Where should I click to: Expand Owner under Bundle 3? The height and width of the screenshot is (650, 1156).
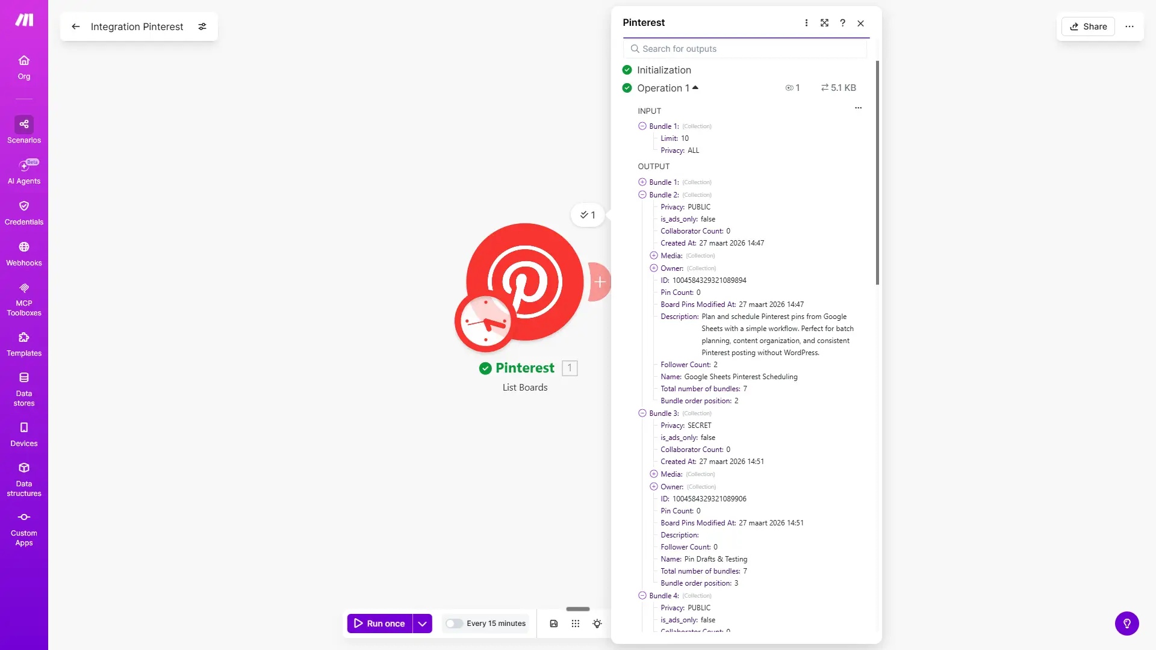tap(654, 487)
